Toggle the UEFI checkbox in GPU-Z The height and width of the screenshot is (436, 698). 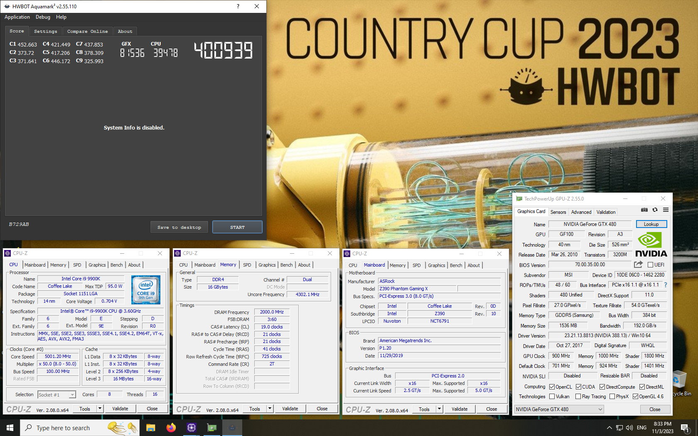tap(650, 265)
